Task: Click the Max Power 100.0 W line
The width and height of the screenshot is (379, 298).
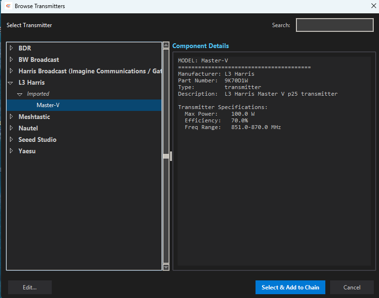Action: (x=219, y=114)
